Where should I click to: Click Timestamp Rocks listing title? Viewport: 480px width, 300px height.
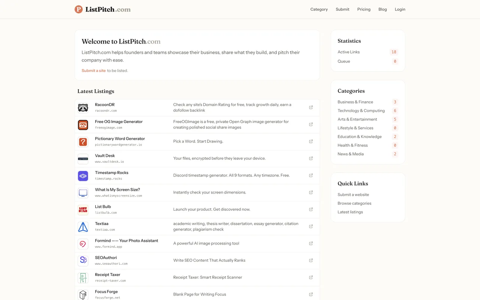pyautogui.click(x=111, y=172)
